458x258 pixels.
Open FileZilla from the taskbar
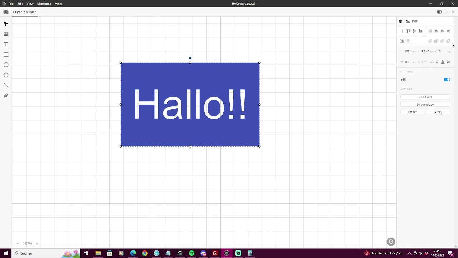pyautogui.click(x=215, y=253)
